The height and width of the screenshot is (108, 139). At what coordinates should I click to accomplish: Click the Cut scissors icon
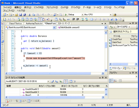click(29, 15)
